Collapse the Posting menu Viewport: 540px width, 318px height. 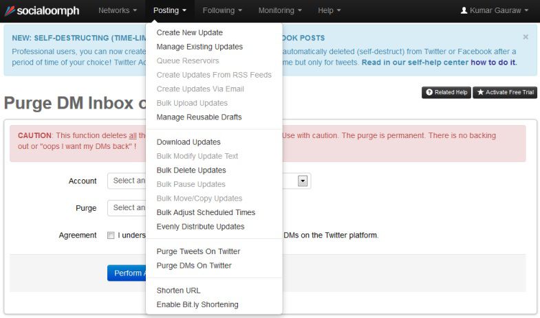170,11
